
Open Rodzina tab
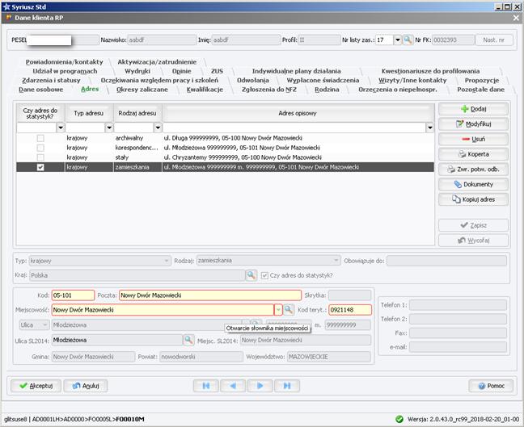tap(327, 90)
